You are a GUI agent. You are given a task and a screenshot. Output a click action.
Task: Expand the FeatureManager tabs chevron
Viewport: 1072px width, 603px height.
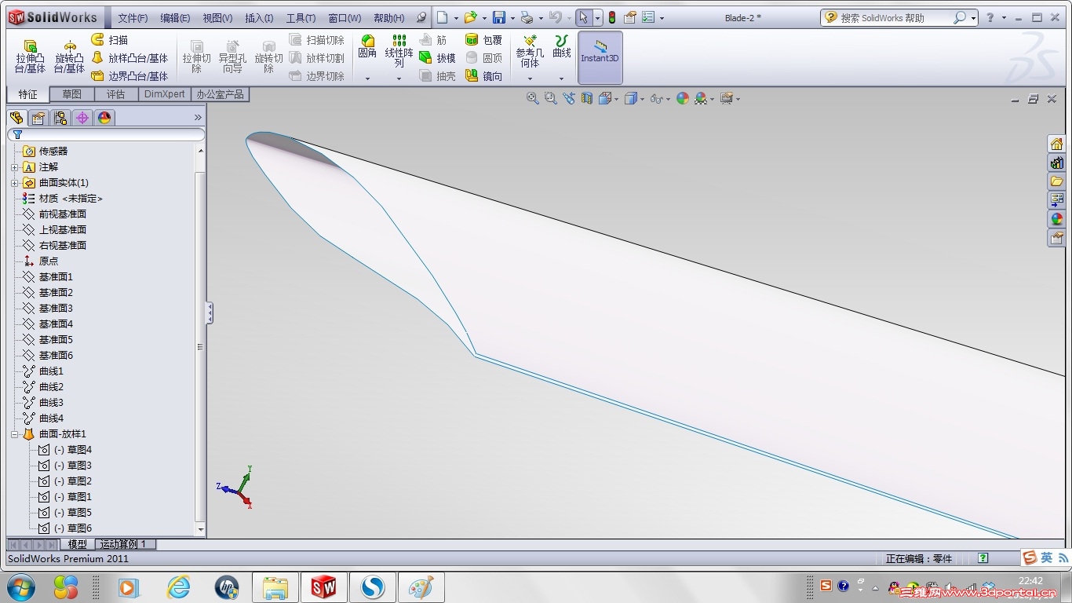pyautogui.click(x=198, y=117)
